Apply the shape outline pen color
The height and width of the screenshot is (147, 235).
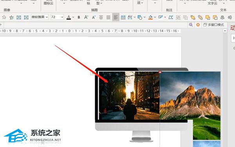(161, 17)
